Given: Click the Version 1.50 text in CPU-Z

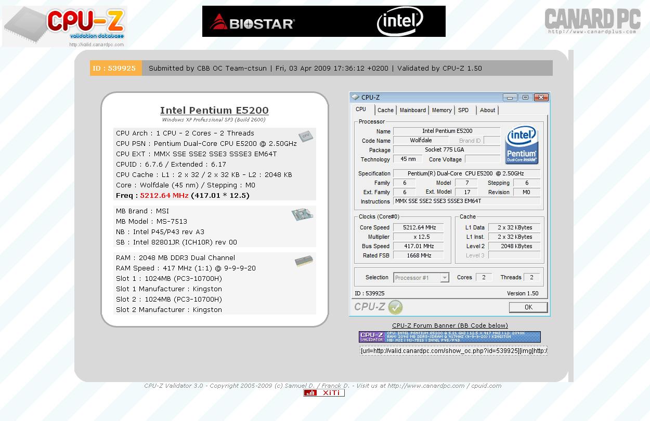Looking at the screenshot, I should 523,293.
